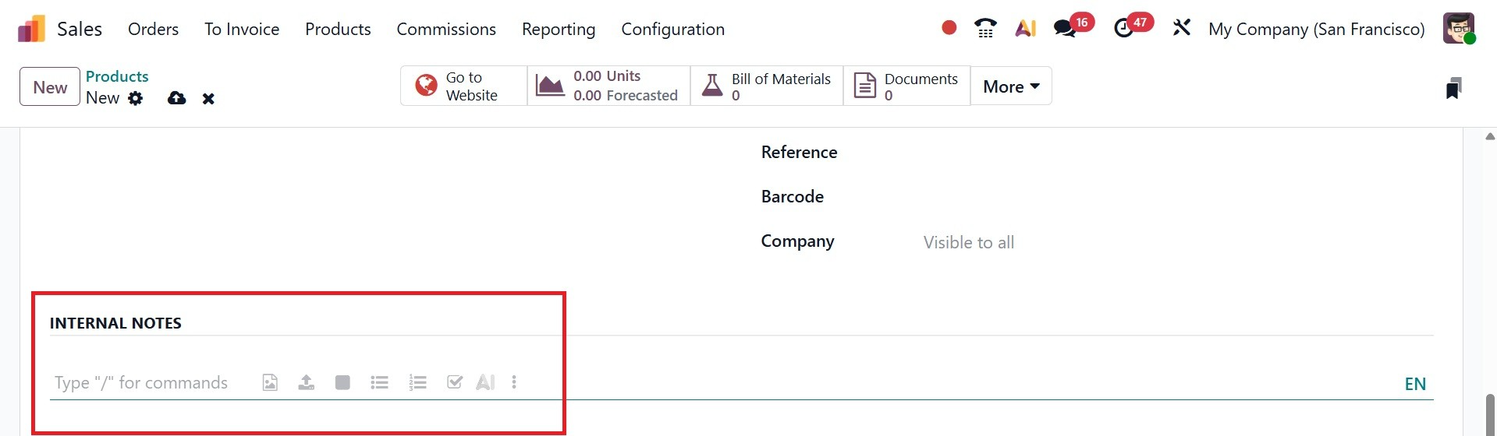1497x436 pixels.
Task: Toggle the bookmark icon for this record
Action: point(1453,88)
